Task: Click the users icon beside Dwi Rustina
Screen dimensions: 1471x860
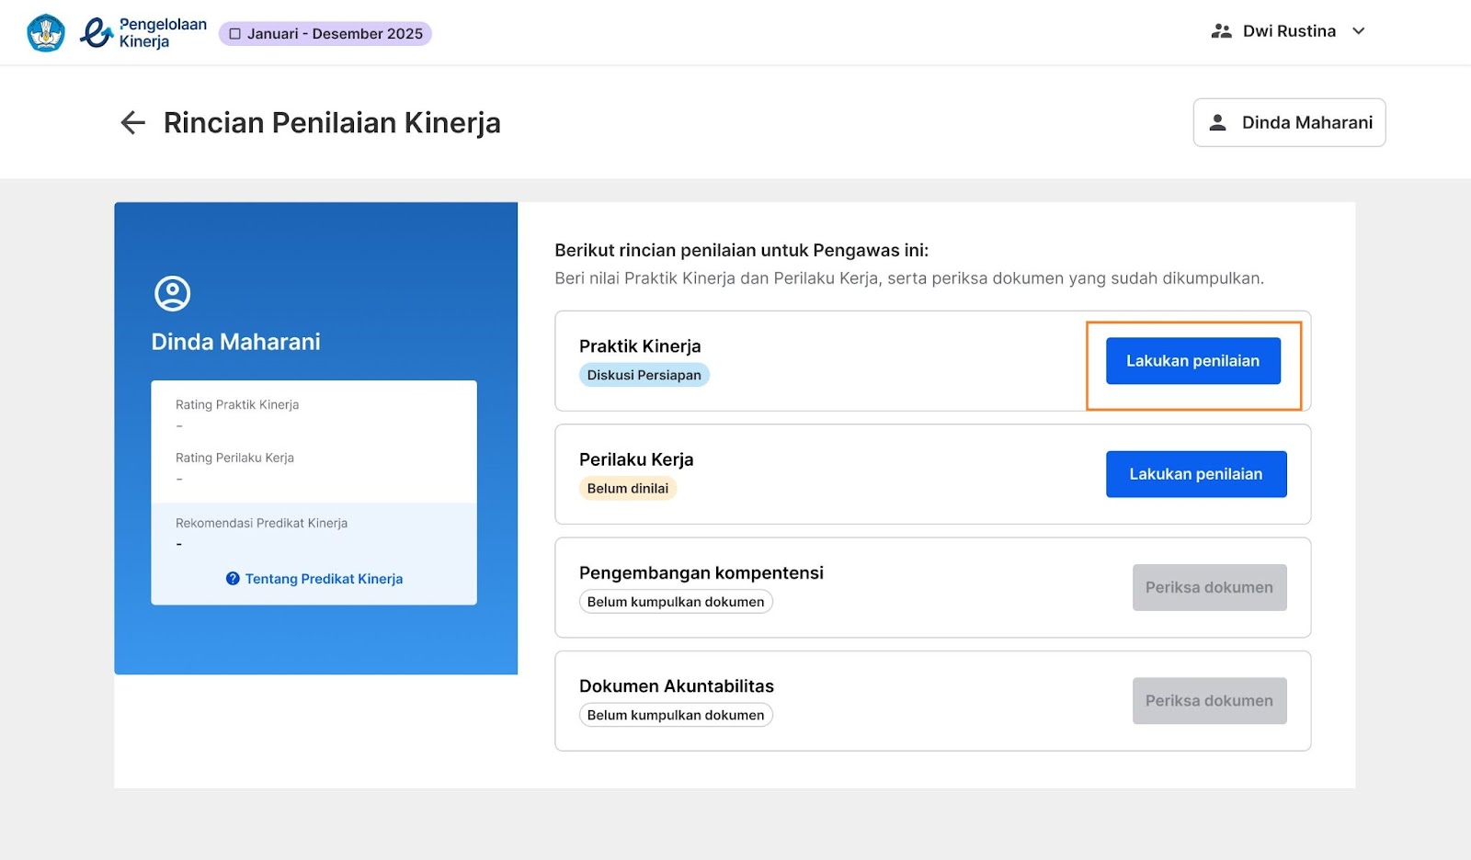Action: point(1221,31)
